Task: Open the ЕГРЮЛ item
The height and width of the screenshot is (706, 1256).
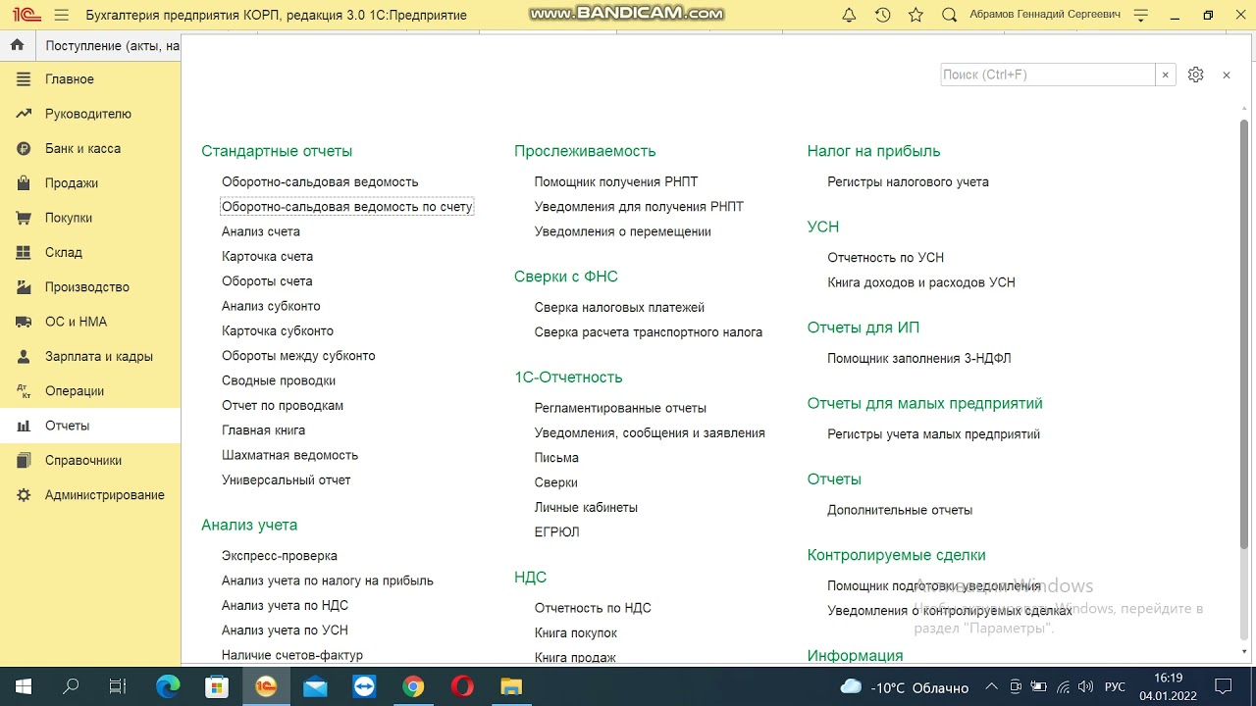Action: click(x=556, y=531)
